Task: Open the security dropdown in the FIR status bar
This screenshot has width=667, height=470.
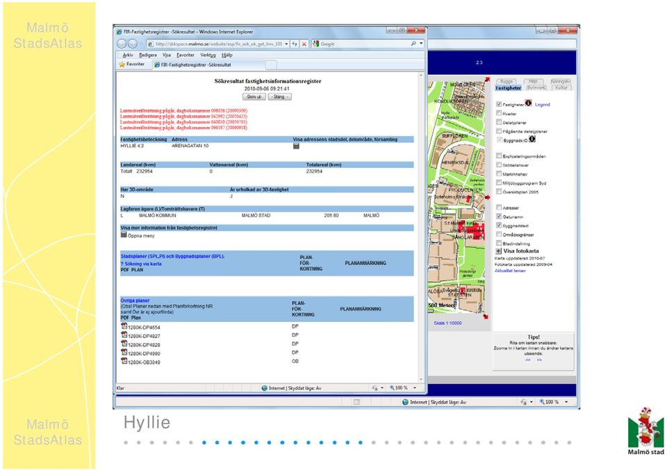Action: [382, 388]
